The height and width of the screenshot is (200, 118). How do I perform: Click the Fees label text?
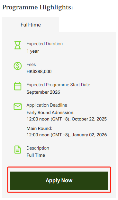(31, 64)
